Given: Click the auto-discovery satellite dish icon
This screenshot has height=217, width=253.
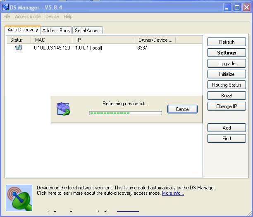Looking at the screenshot, I should [x=19, y=198].
